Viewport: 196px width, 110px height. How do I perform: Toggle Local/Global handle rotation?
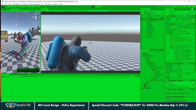coord(36,7)
